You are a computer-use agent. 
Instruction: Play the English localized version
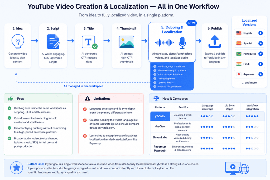261,33
